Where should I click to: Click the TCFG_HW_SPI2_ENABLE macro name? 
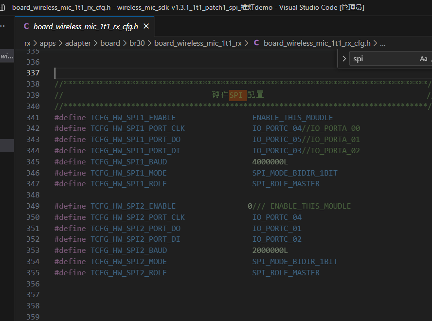coord(133,206)
